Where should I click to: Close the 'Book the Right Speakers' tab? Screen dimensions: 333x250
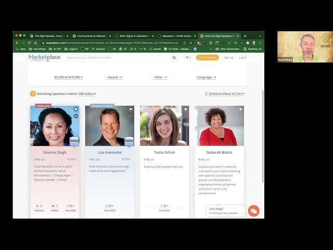click(238, 36)
